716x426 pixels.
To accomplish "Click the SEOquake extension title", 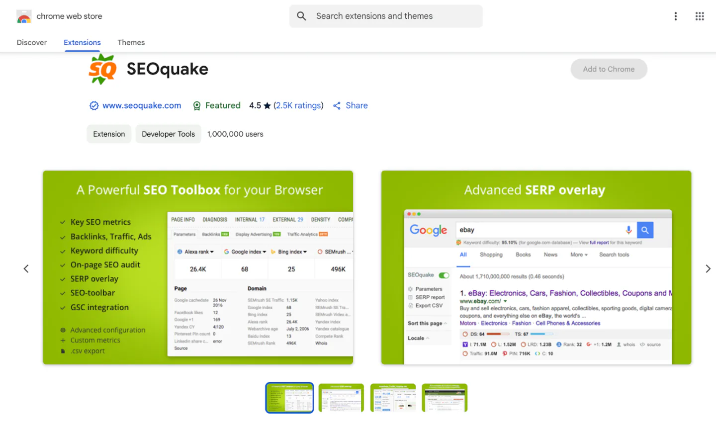I will click(168, 69).
